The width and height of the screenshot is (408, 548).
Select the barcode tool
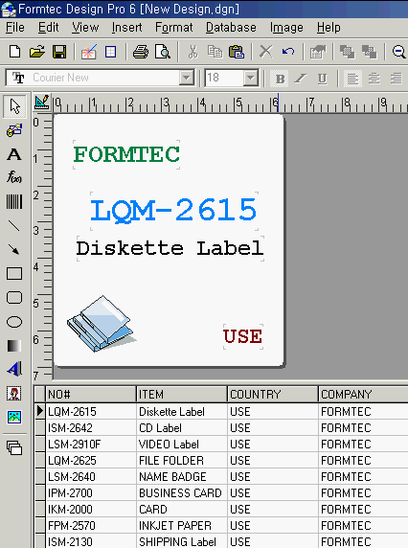(14, 201)
